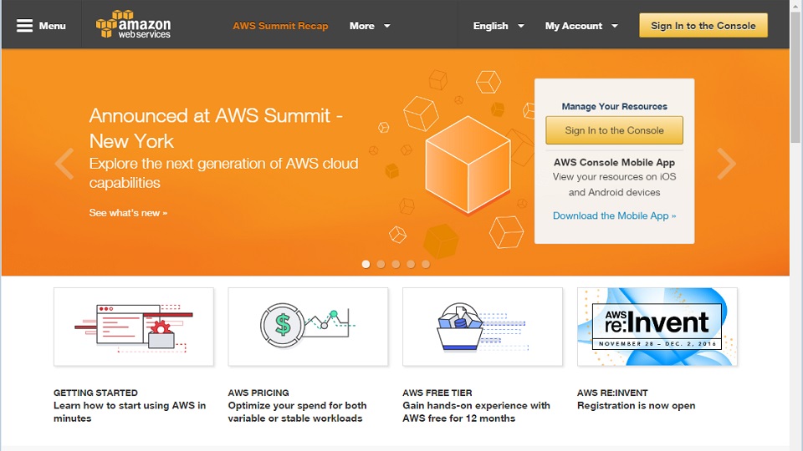Advance to the next carousel slide arrow
The width and height of the screenshot is (803, 451).
(726, 164)
